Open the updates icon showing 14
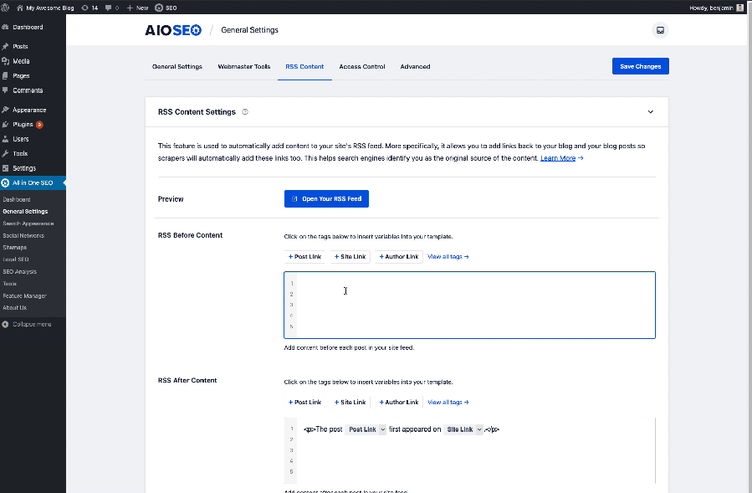The height and width of the screenshot is (493, 752). point(90,8)
